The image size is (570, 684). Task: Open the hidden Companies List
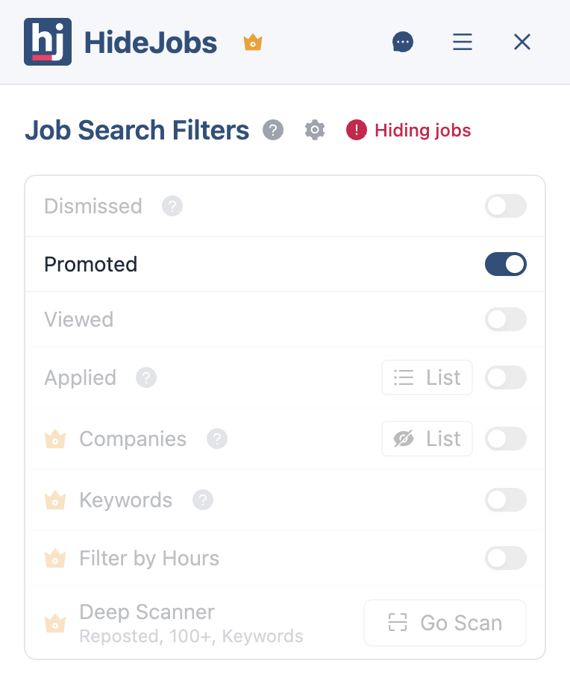(427, 439)
